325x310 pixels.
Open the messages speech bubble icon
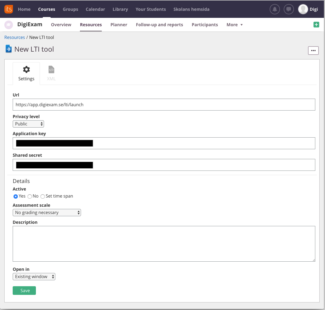[289, 9]
